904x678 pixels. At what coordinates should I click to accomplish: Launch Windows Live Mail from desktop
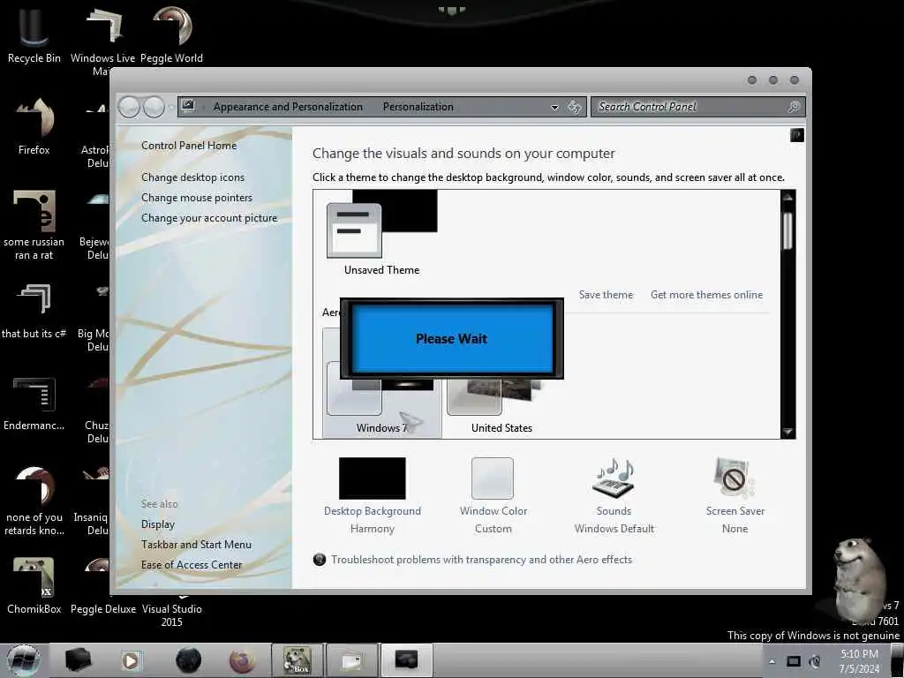(x=102, y=41)
